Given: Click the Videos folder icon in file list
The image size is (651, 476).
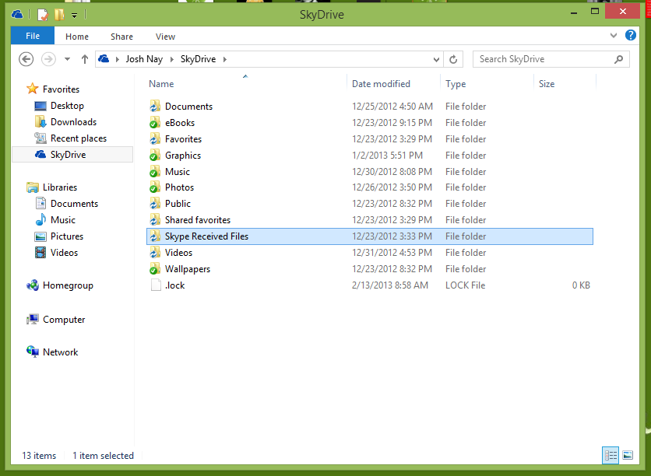Looking at the screenshot, I should tap(155, 253).
